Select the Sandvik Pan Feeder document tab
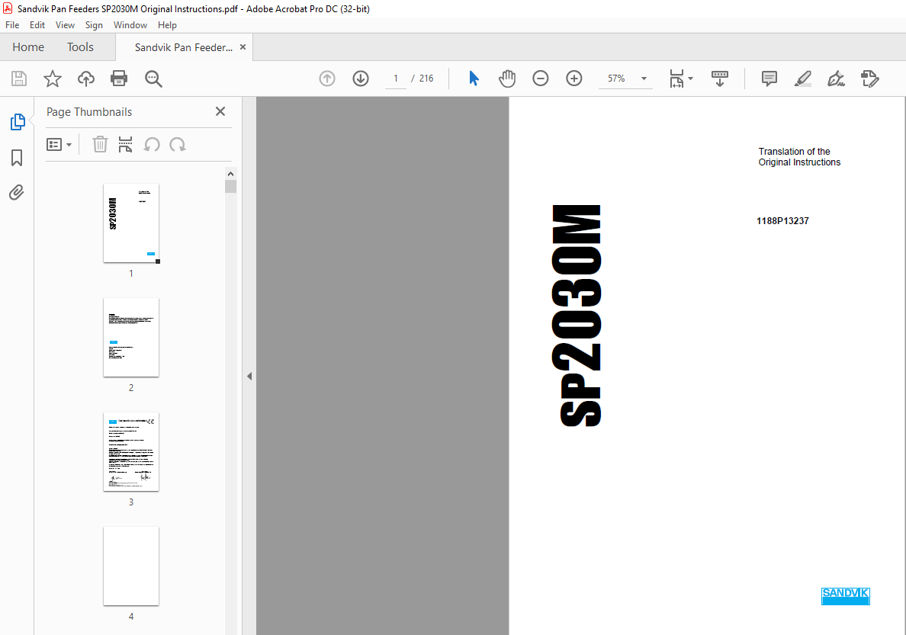This screenshot has width=906, height=635. [183, 47]
